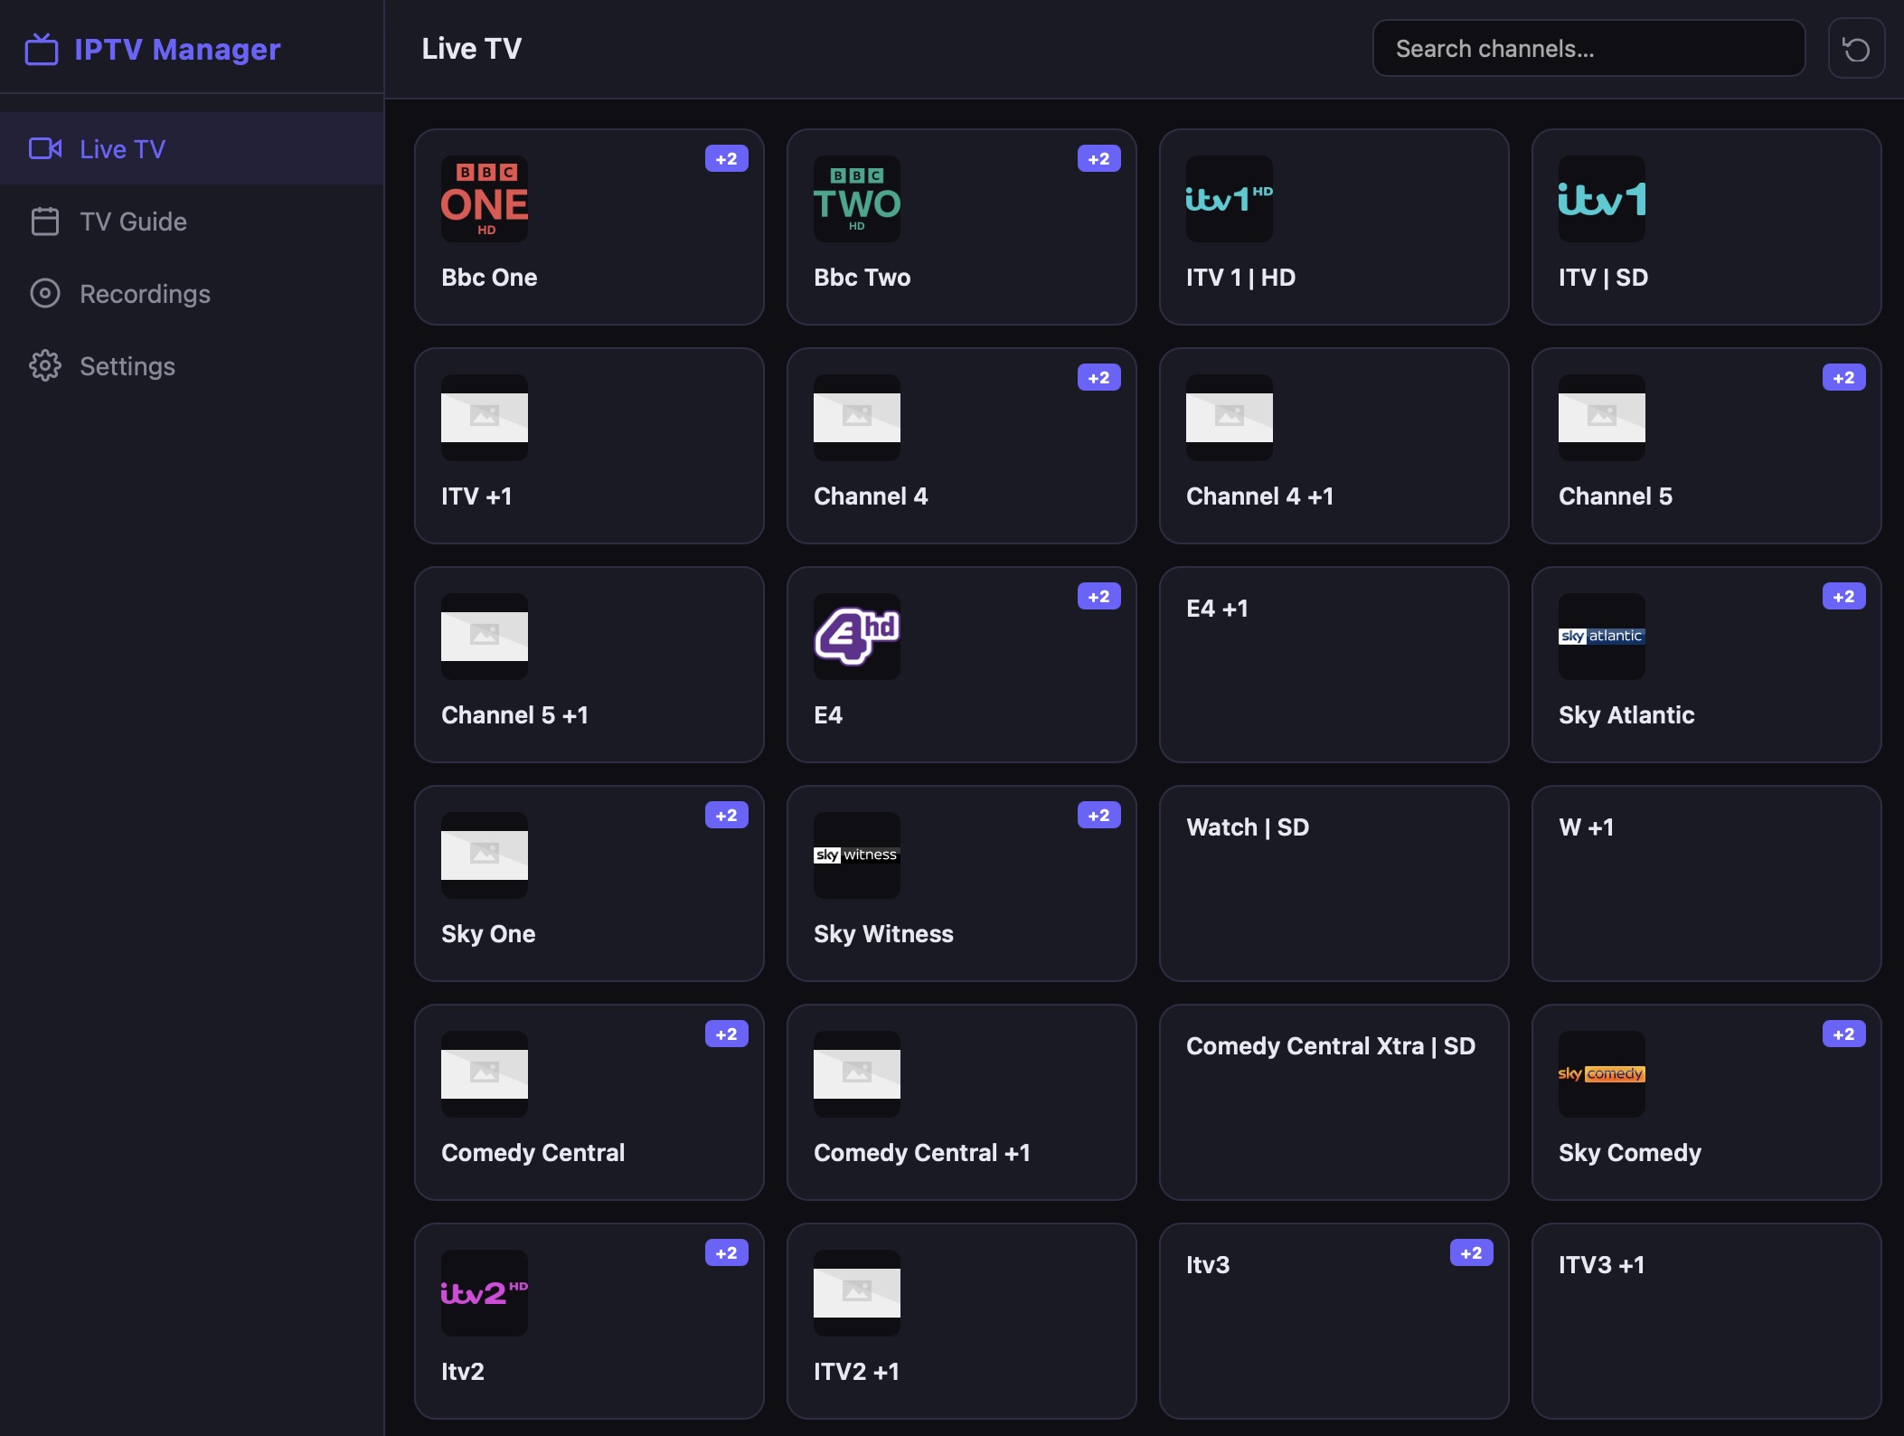Click the "ITV | SD" channel name
The height and width of the screenshot is (1436, 1904).
click(x=1604, y=278)
